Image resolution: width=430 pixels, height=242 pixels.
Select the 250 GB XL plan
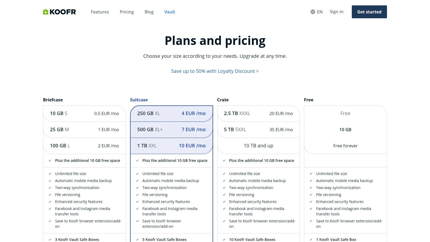click(171, 113)
